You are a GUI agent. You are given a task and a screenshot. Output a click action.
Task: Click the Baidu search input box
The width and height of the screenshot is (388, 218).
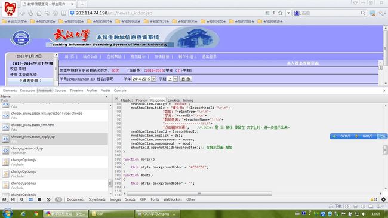pyautogui.click(x=330, y=13)
